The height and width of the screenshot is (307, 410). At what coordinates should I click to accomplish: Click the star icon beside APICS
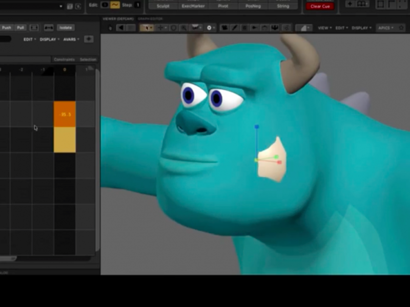[401, 28]
